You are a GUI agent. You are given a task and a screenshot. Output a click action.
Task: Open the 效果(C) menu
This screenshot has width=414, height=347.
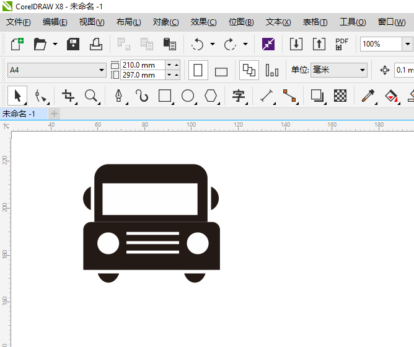203,22
